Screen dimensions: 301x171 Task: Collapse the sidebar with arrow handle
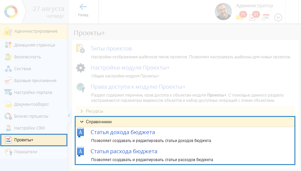coord(69,115)
